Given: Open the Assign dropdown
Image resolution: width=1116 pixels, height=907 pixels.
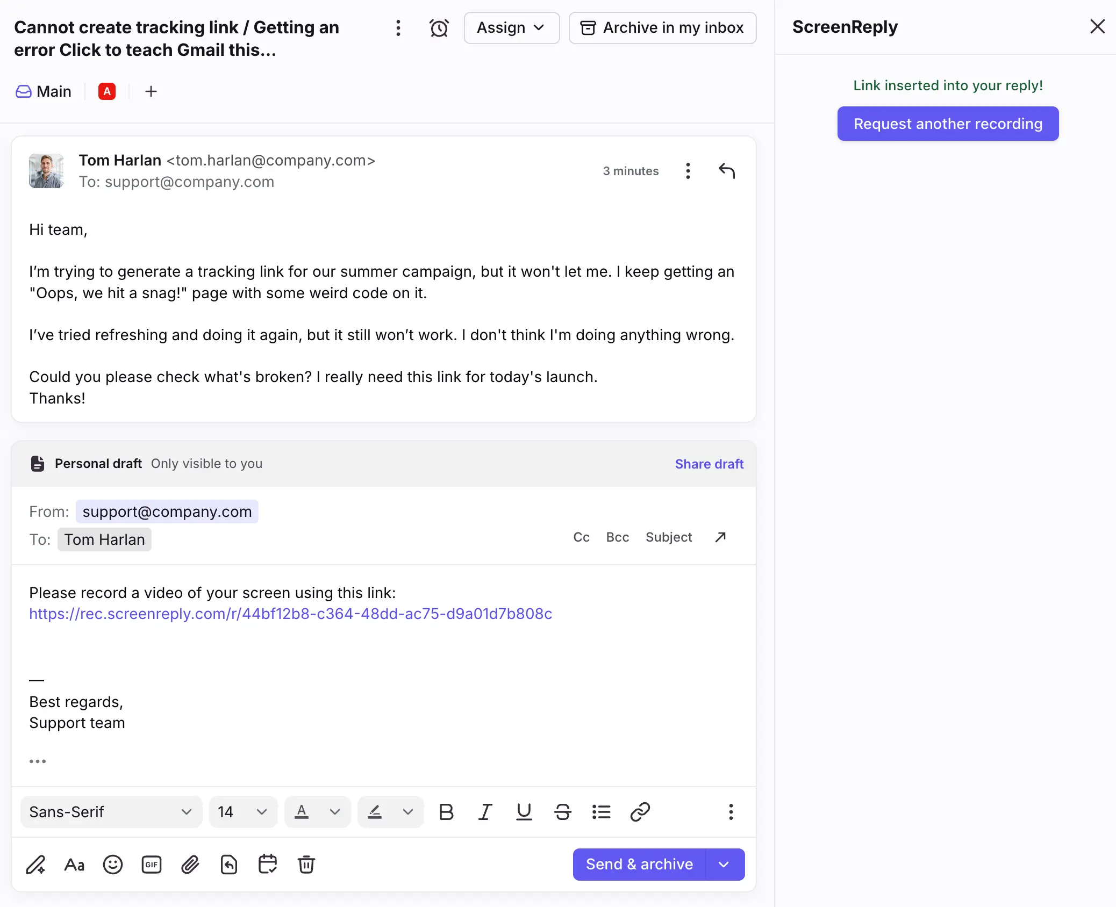Looking at the screenshot, I should point(511,27).
